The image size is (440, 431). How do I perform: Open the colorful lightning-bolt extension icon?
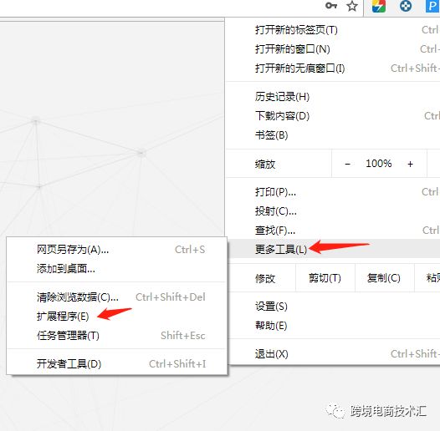click(x=379, y=6)
